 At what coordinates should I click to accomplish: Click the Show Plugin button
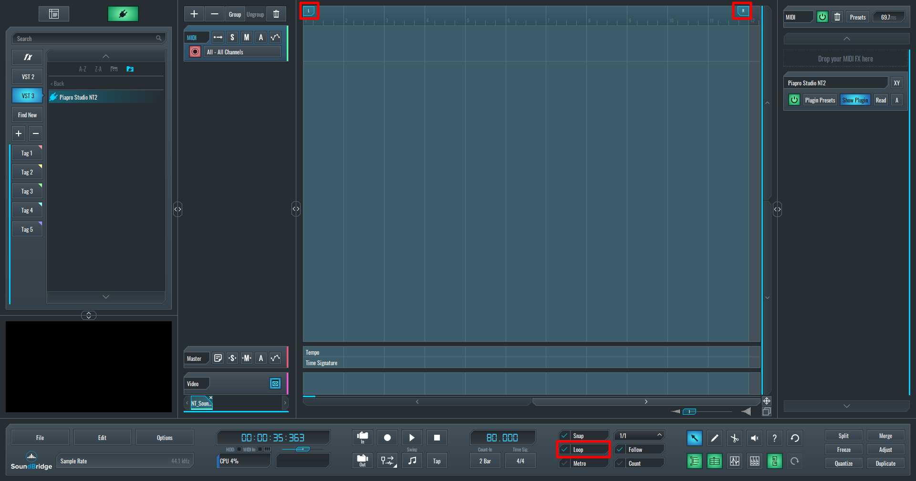tap(855, 100)
